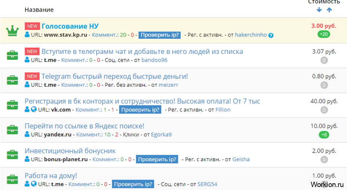Click briefcase icon of Telegram быстрый переход row
347x190 pixels.
pyautogui.click(x=12, y=80)
